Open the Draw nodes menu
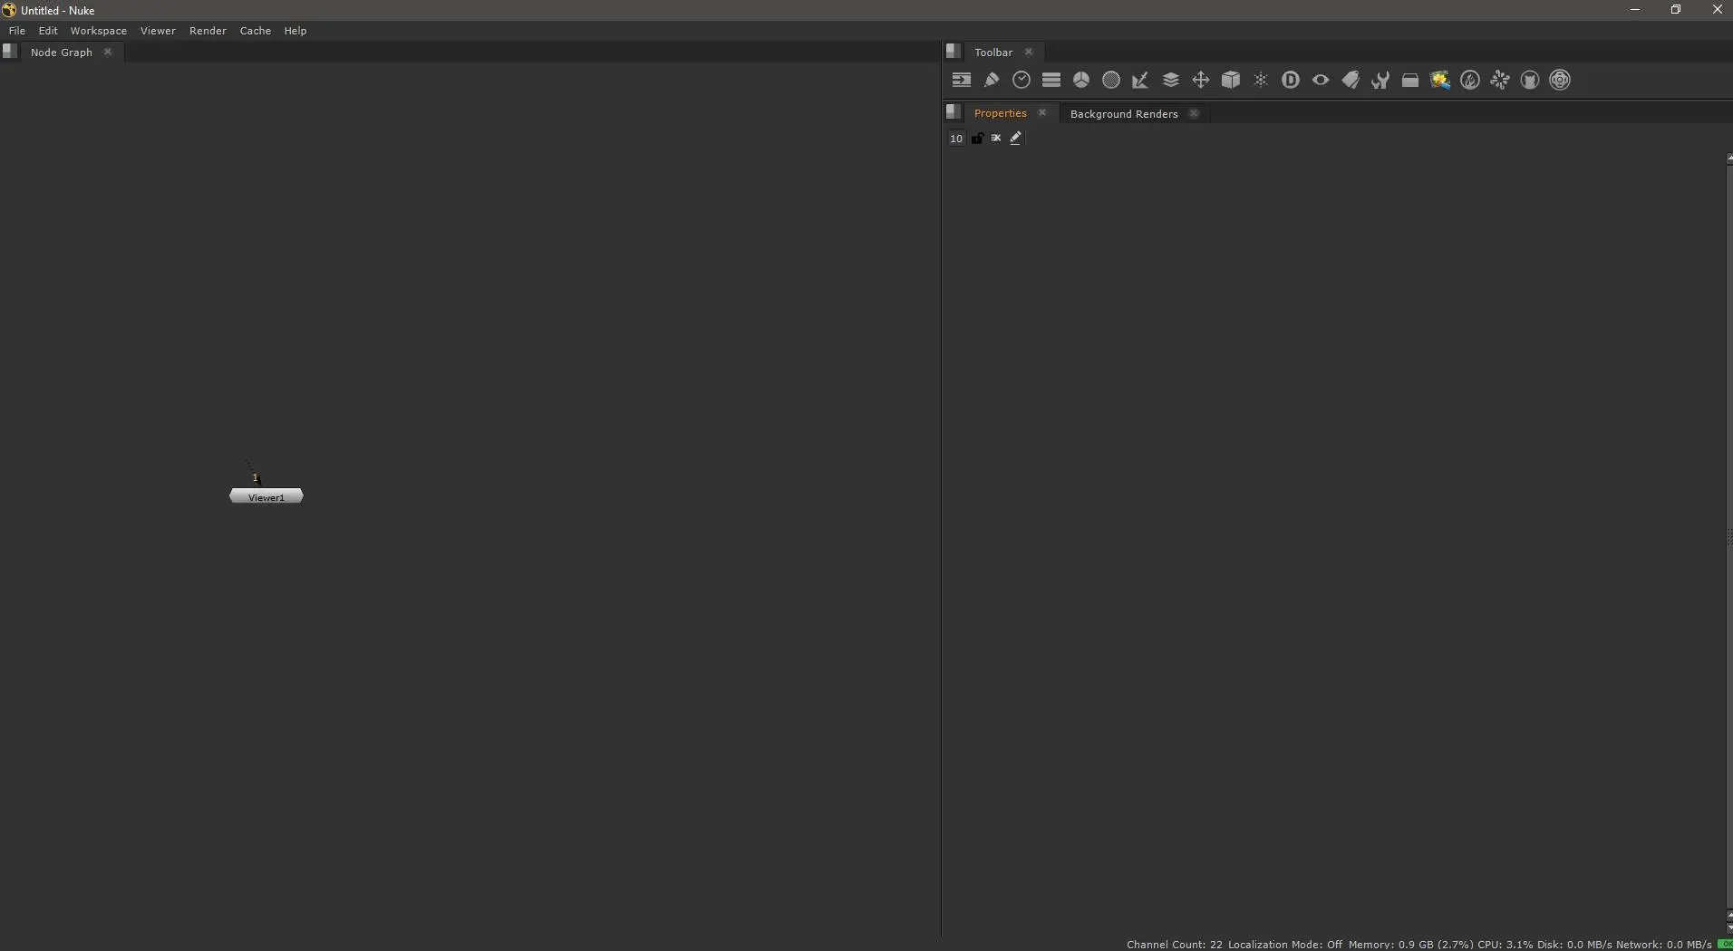The image size is (1733, 951). click(x=992, y=81)
